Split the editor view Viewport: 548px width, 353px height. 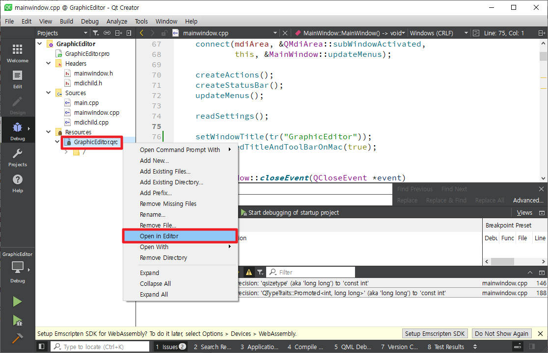pos(542,33)
